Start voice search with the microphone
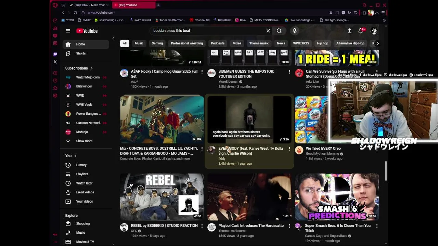 295,31
